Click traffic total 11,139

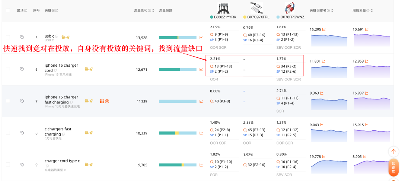(141, 101)
